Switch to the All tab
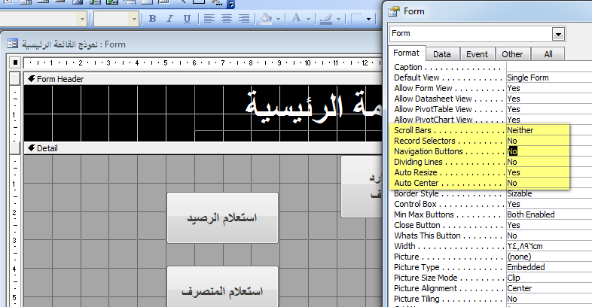This screenshot has width=592, height=307. click(548, 54)
